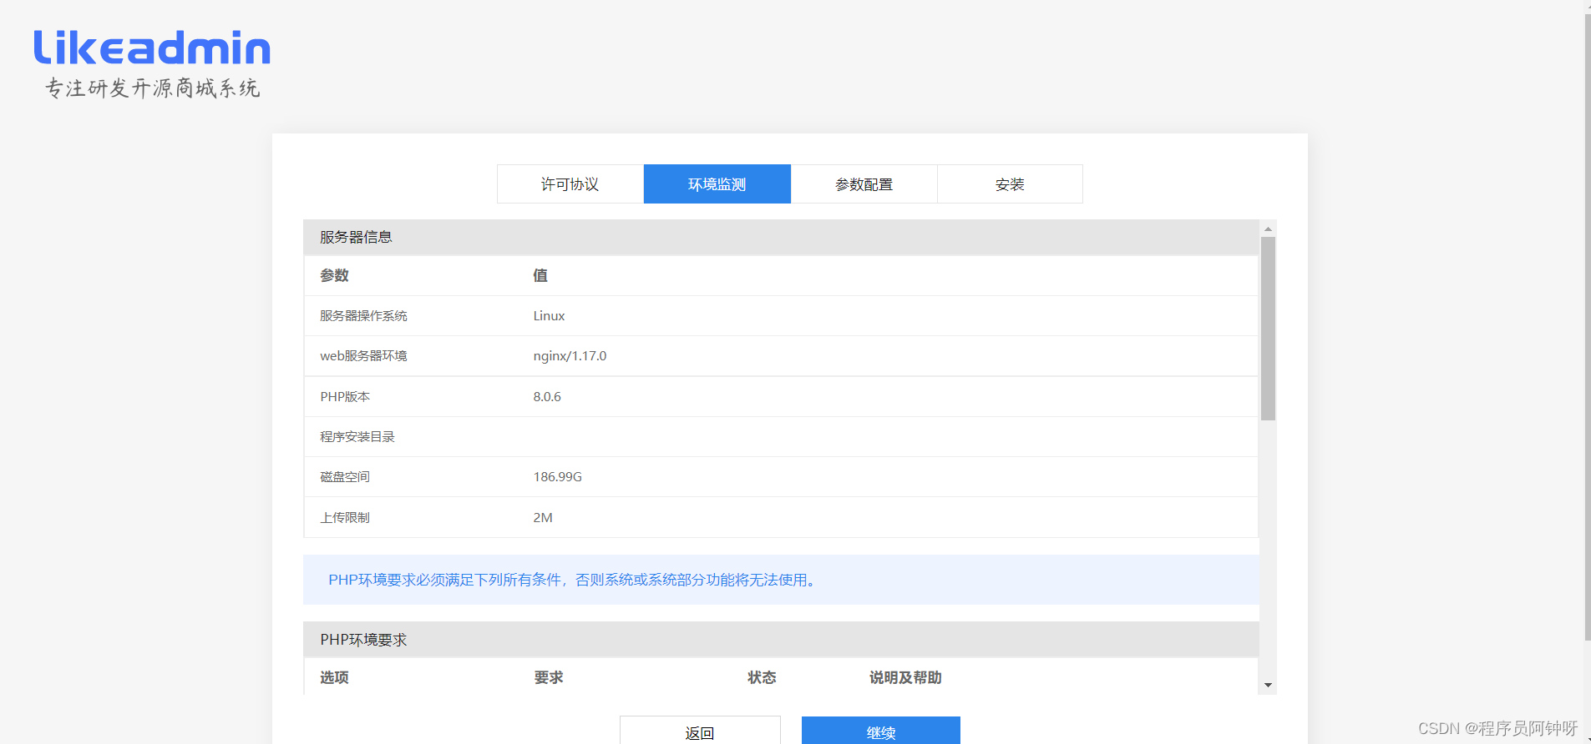The width and height of the screenshot is (1591, 744).
Task: Select the 服务器操作系统 row label
Action: click(x=363, y=315)
